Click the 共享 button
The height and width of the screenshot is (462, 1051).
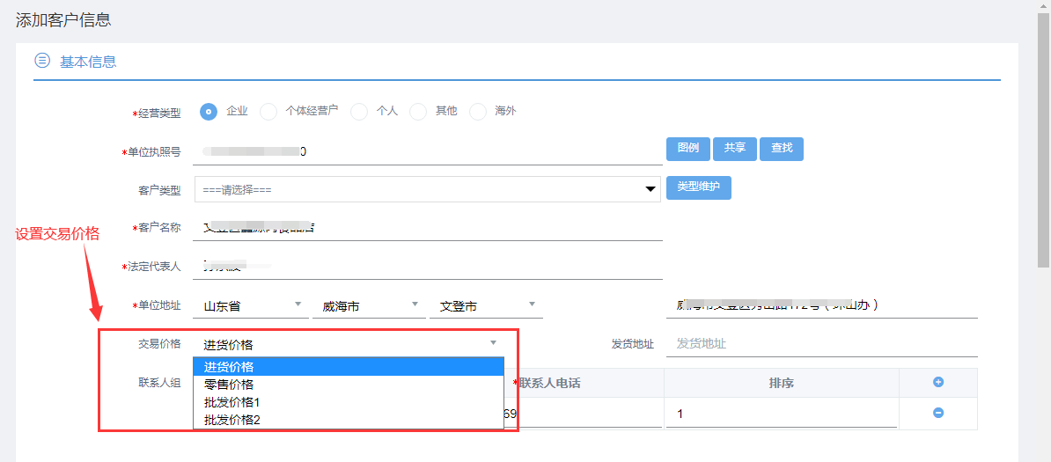(x=735, y=149)
